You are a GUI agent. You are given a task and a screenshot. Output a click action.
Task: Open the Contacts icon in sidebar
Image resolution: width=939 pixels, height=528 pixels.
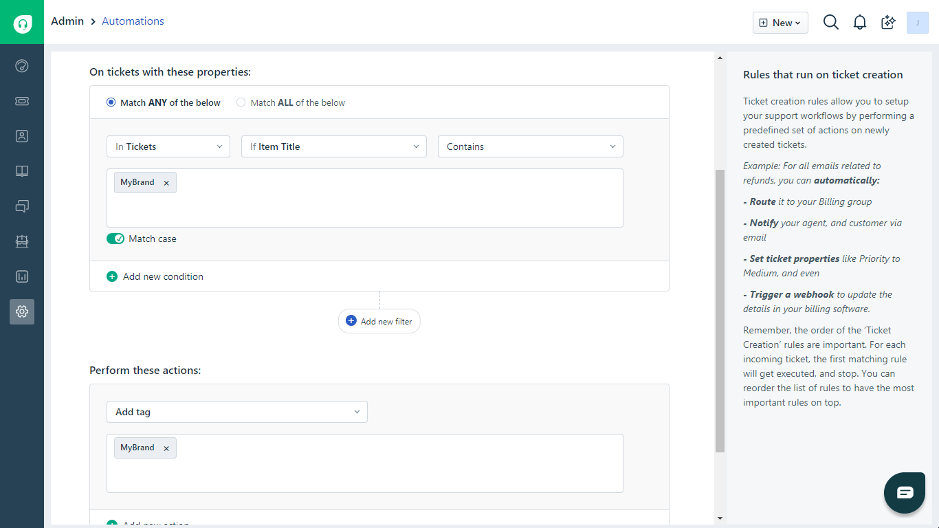pos(22,136)
